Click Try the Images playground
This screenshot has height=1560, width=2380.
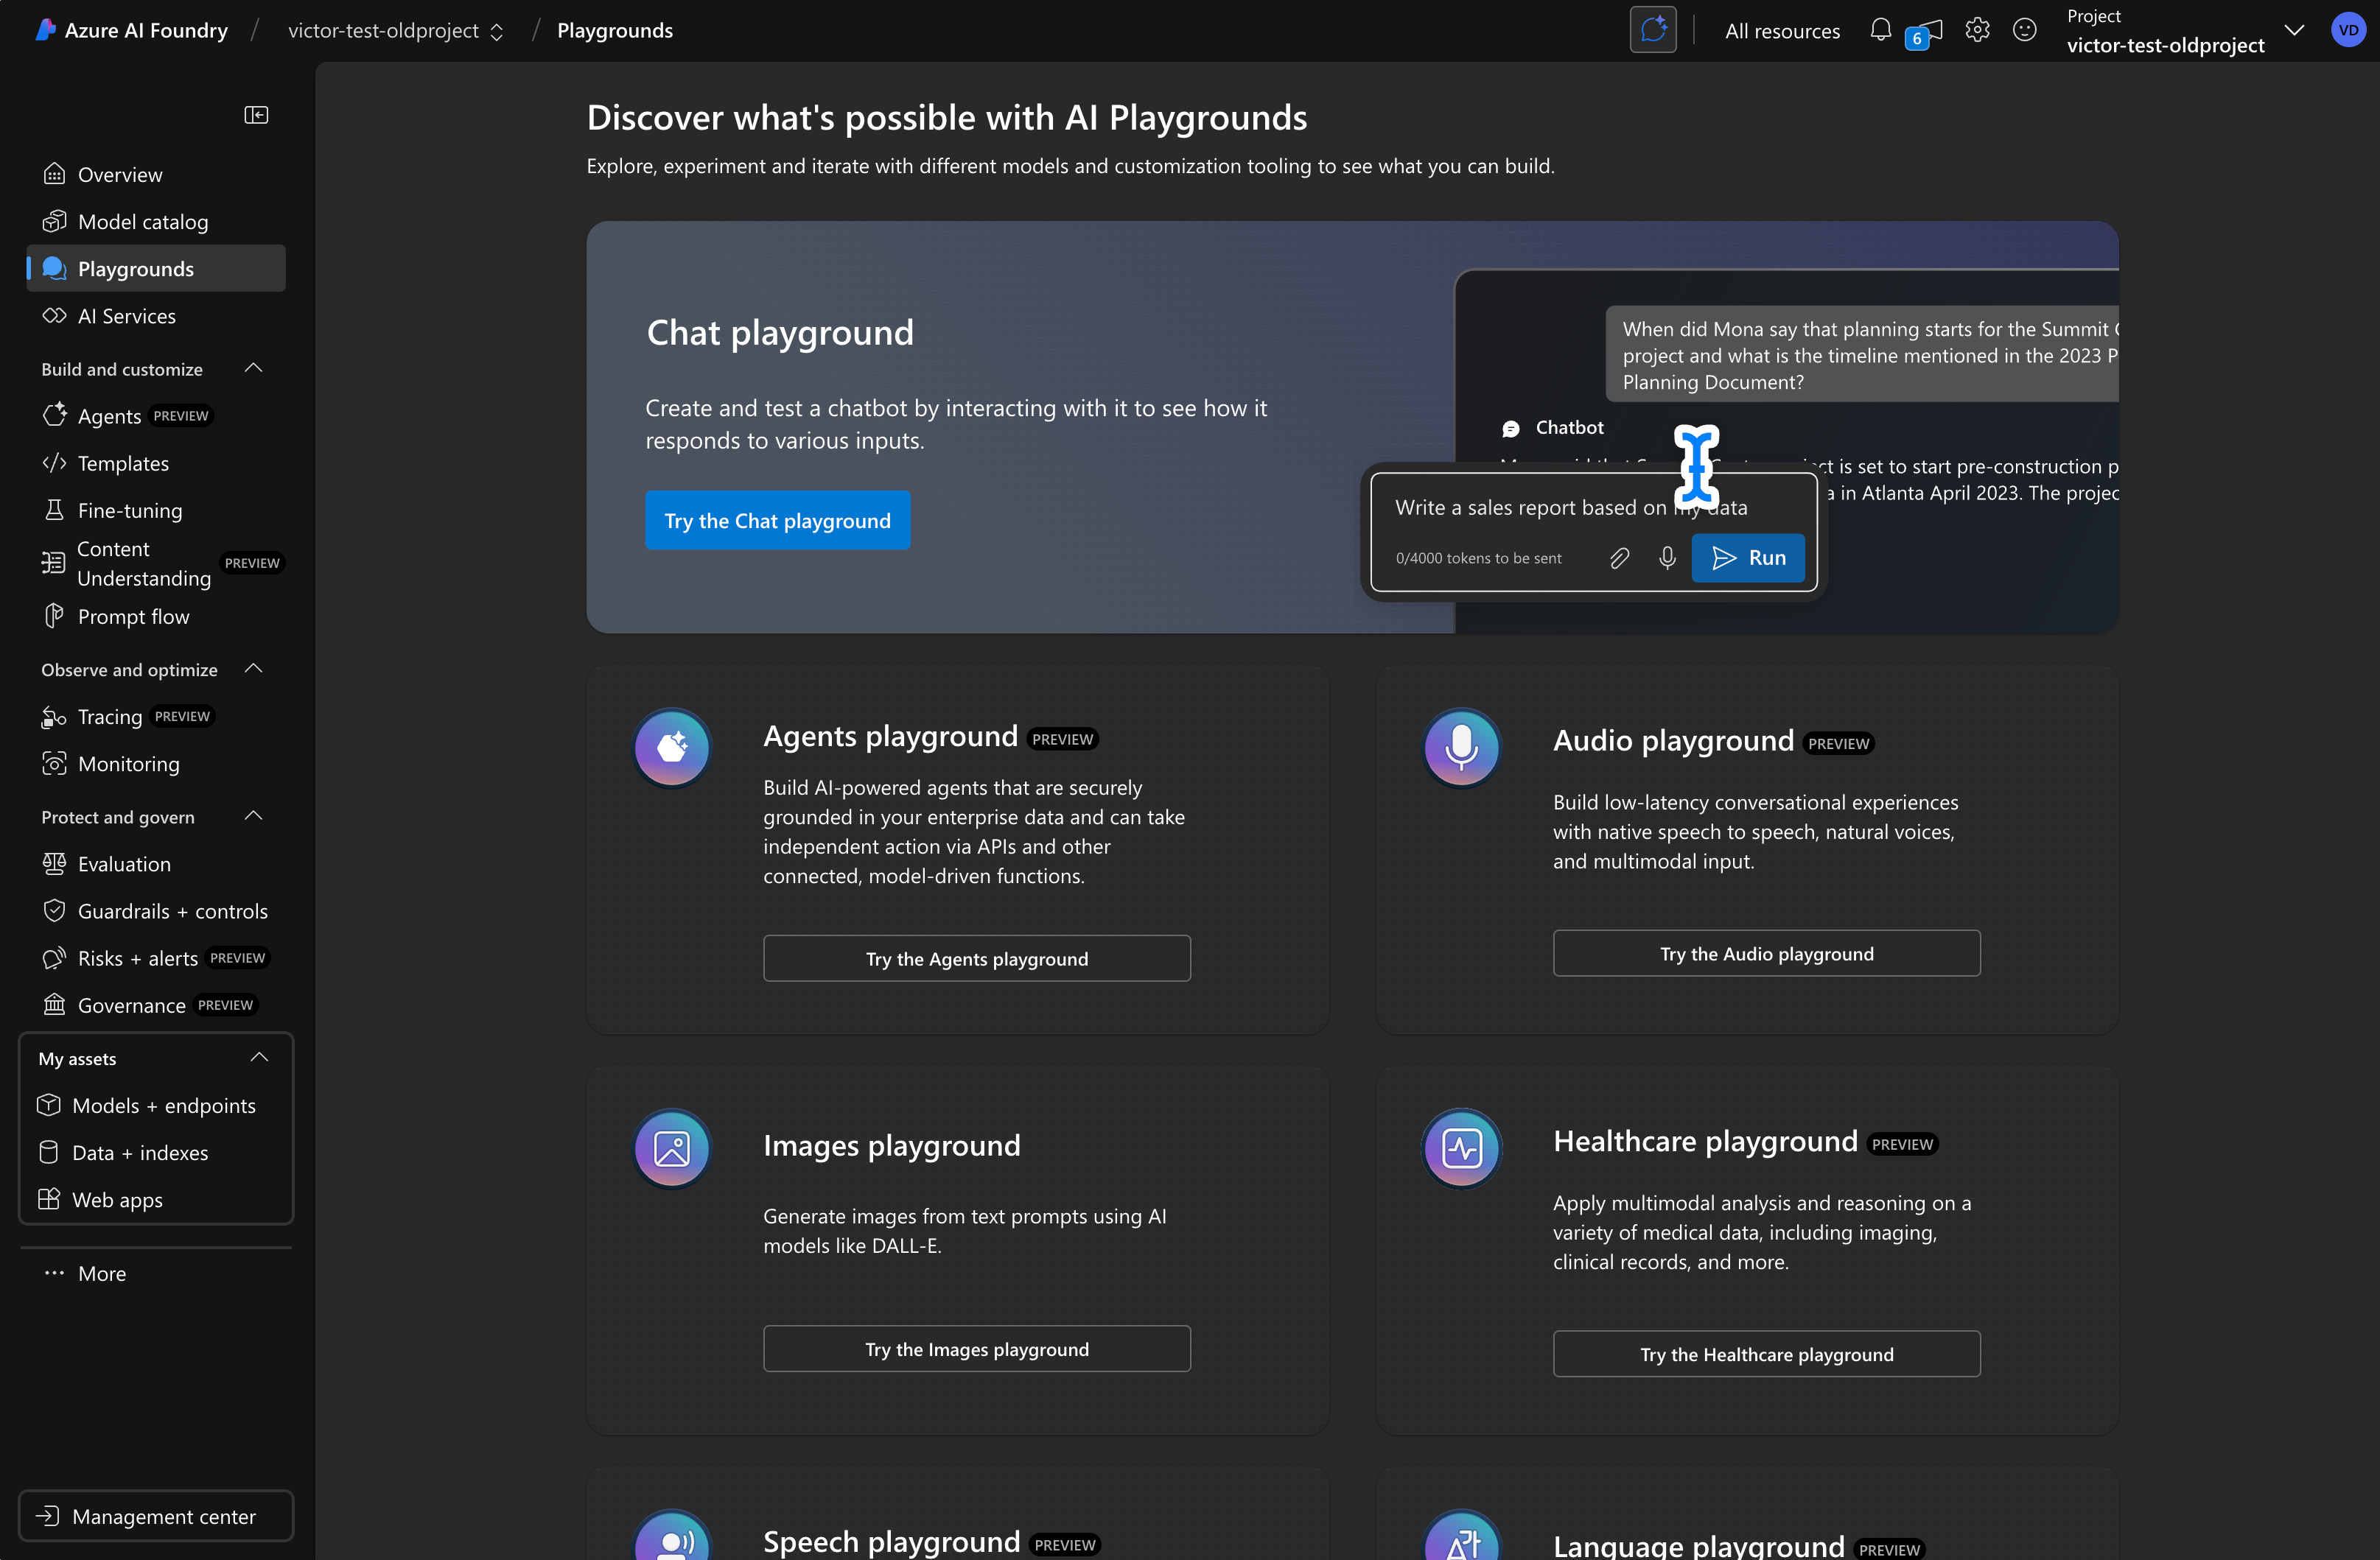(x=976, y=1349)
